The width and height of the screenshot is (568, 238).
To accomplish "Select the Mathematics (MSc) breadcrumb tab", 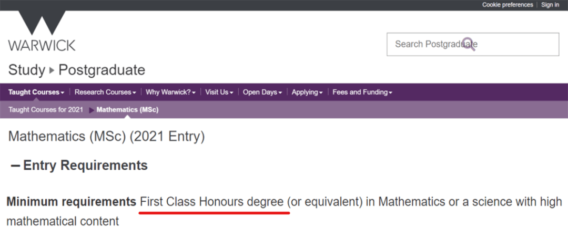I will point(127,110).
